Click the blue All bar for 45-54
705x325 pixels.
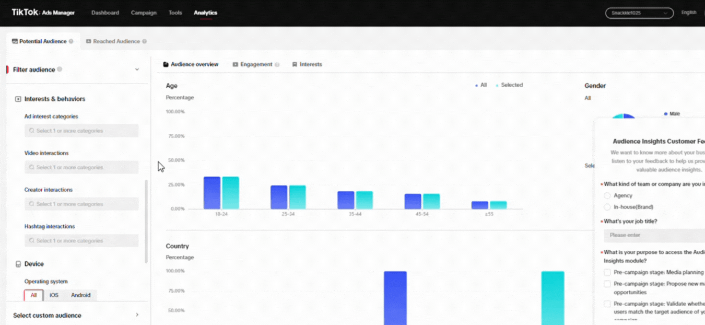tap(413, 201)
